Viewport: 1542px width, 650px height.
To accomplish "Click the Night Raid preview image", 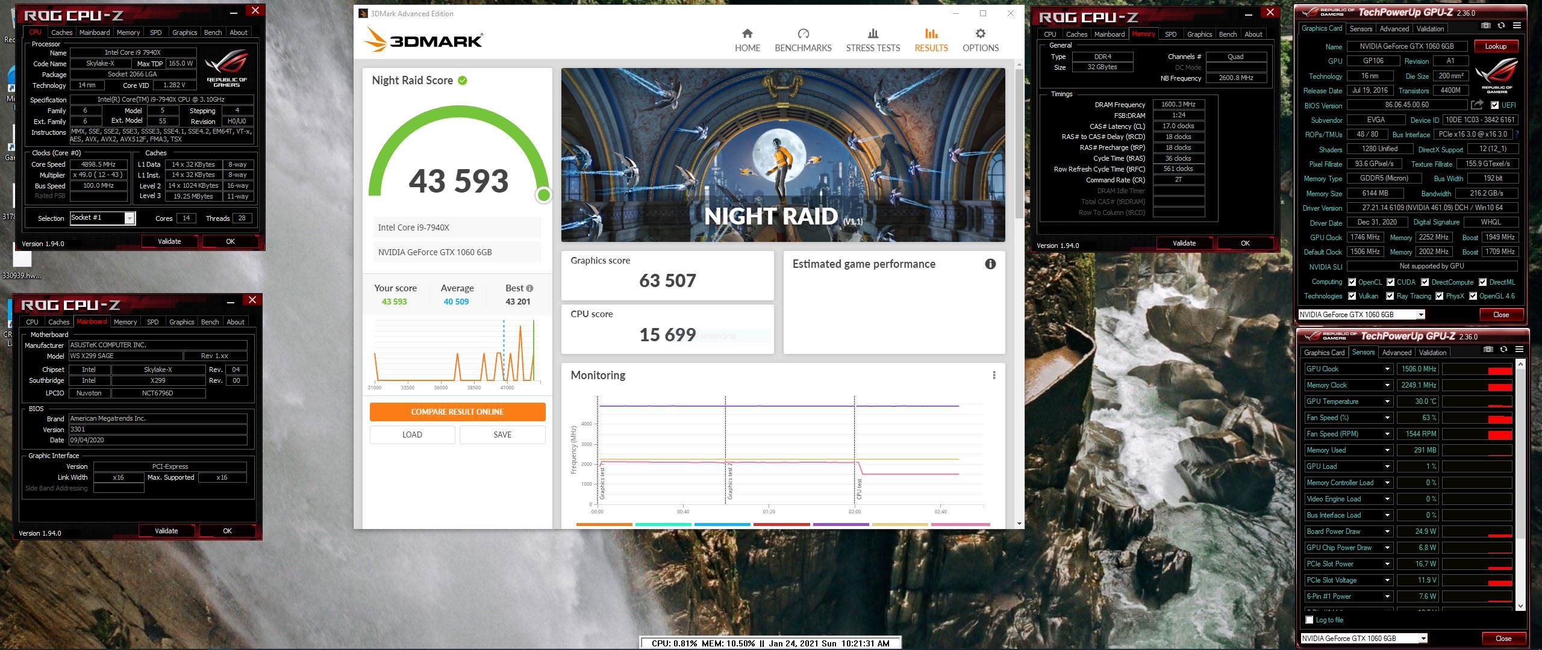I will pyautogui.click(x=783, y=155).
